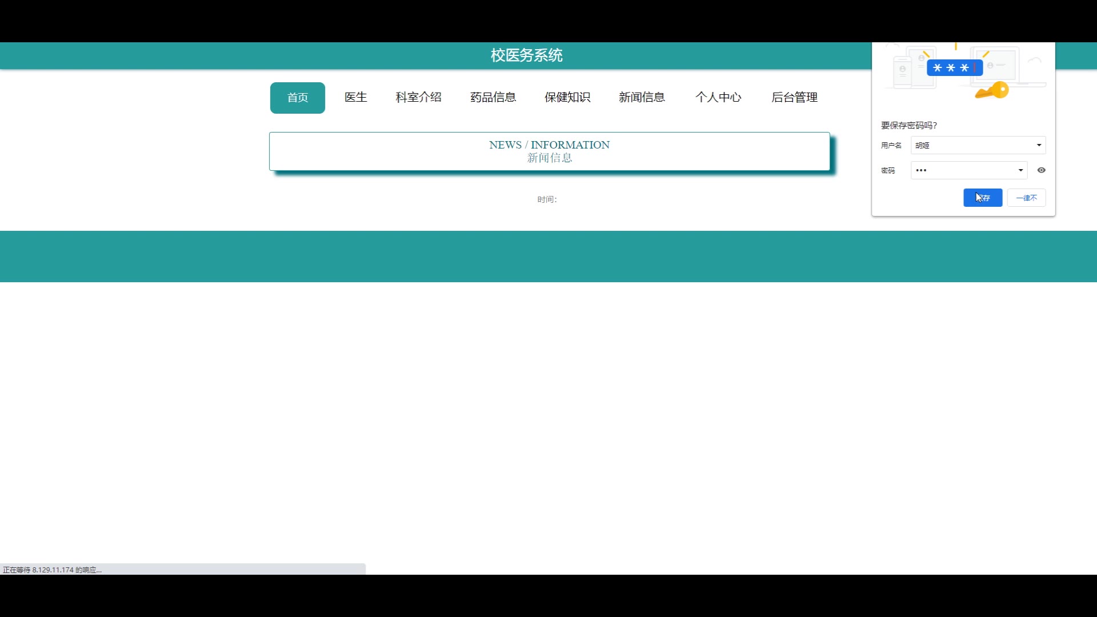Screen dimensions: 1097x617
Task: Go to the 医生 menu item
Action: 355,98
